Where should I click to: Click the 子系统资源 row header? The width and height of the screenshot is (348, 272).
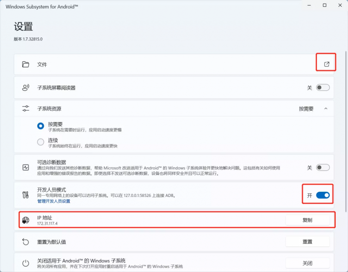pyautogui.click(x=174, y=108)
